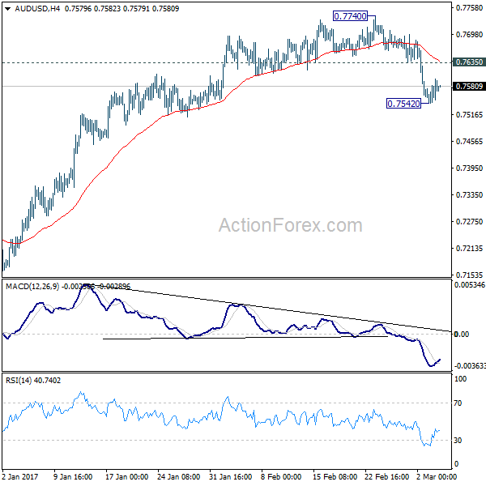The image size is (486, 486).
Task: Click the RSI 100 scale label
Action: (x=460, y=379)
